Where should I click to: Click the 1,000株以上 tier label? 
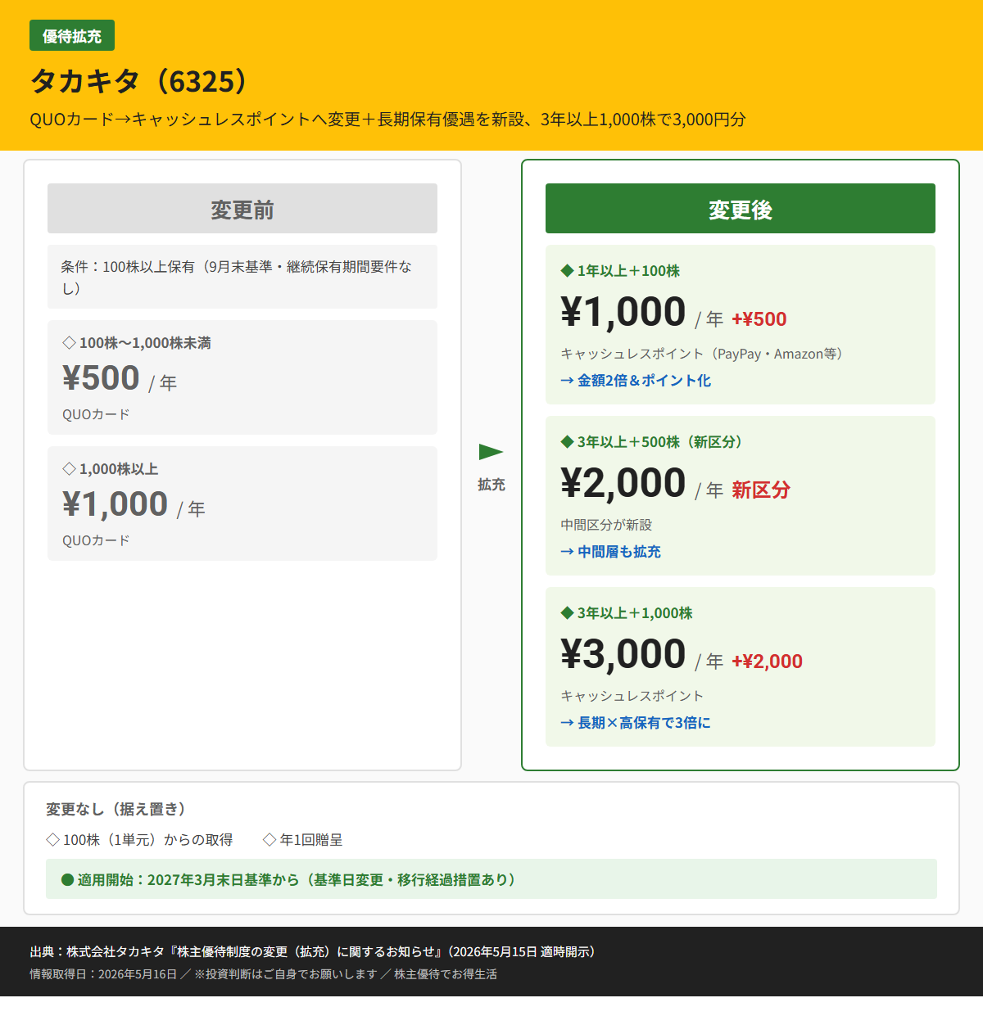(x=119, y=469)
